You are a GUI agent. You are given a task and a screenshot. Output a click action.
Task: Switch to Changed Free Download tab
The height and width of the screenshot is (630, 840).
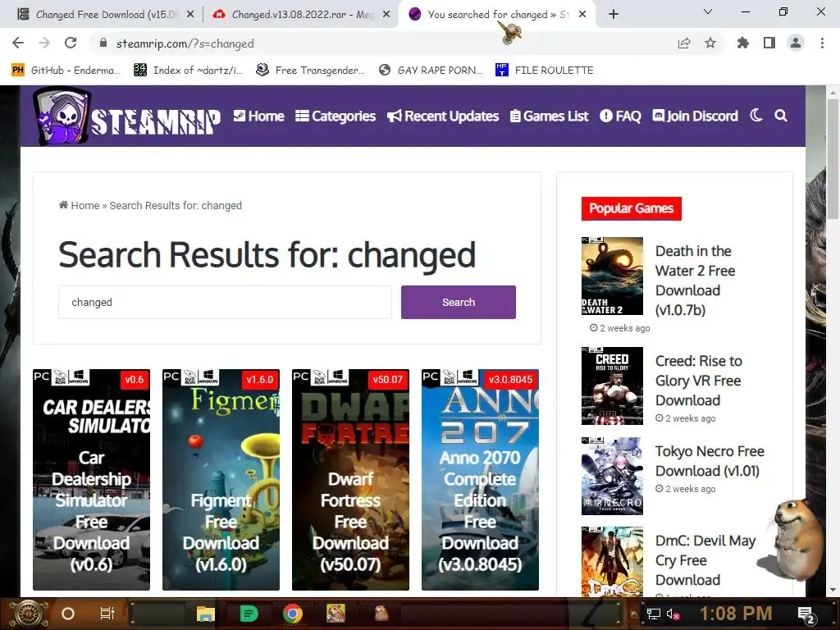pos(106,15)
